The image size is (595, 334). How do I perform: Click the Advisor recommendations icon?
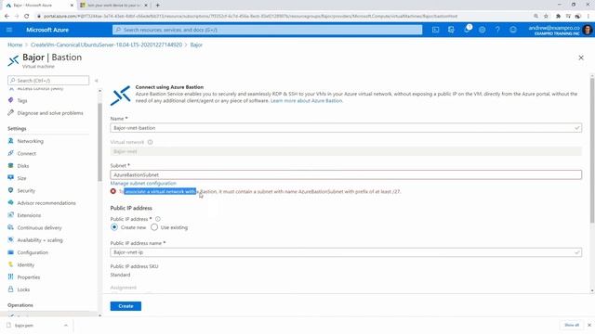[x=10, y=202]
